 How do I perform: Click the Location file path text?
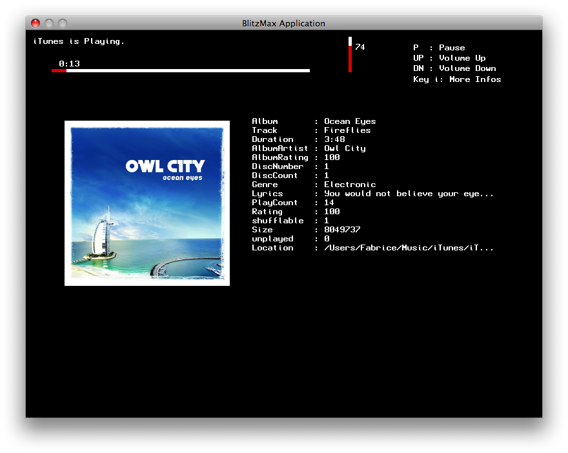(409, 248)
